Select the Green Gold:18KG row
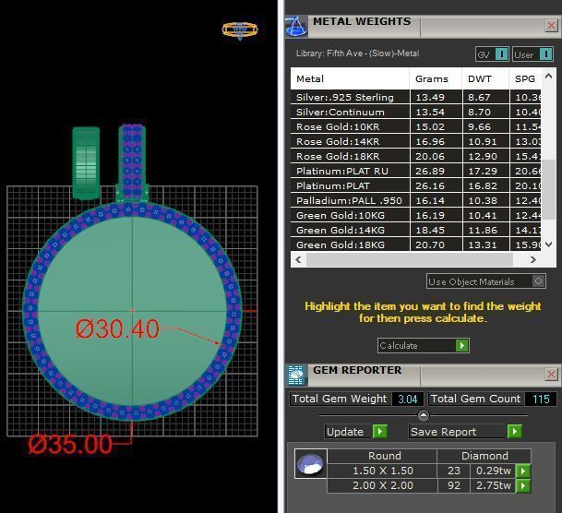 416,245
